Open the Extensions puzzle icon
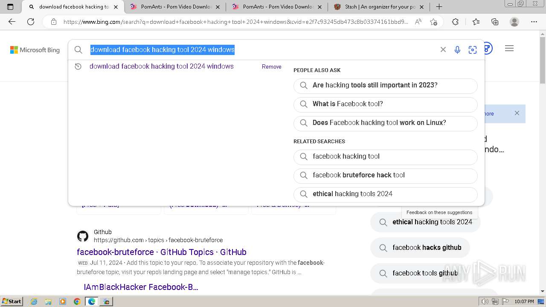Viewport: 546px width, 307px height. 455,22
